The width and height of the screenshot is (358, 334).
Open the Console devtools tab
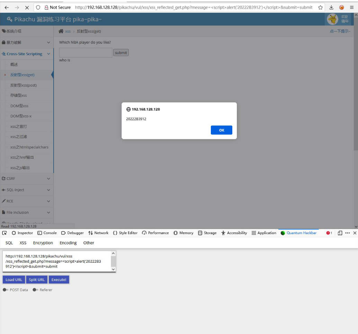(x=47, y=233)
